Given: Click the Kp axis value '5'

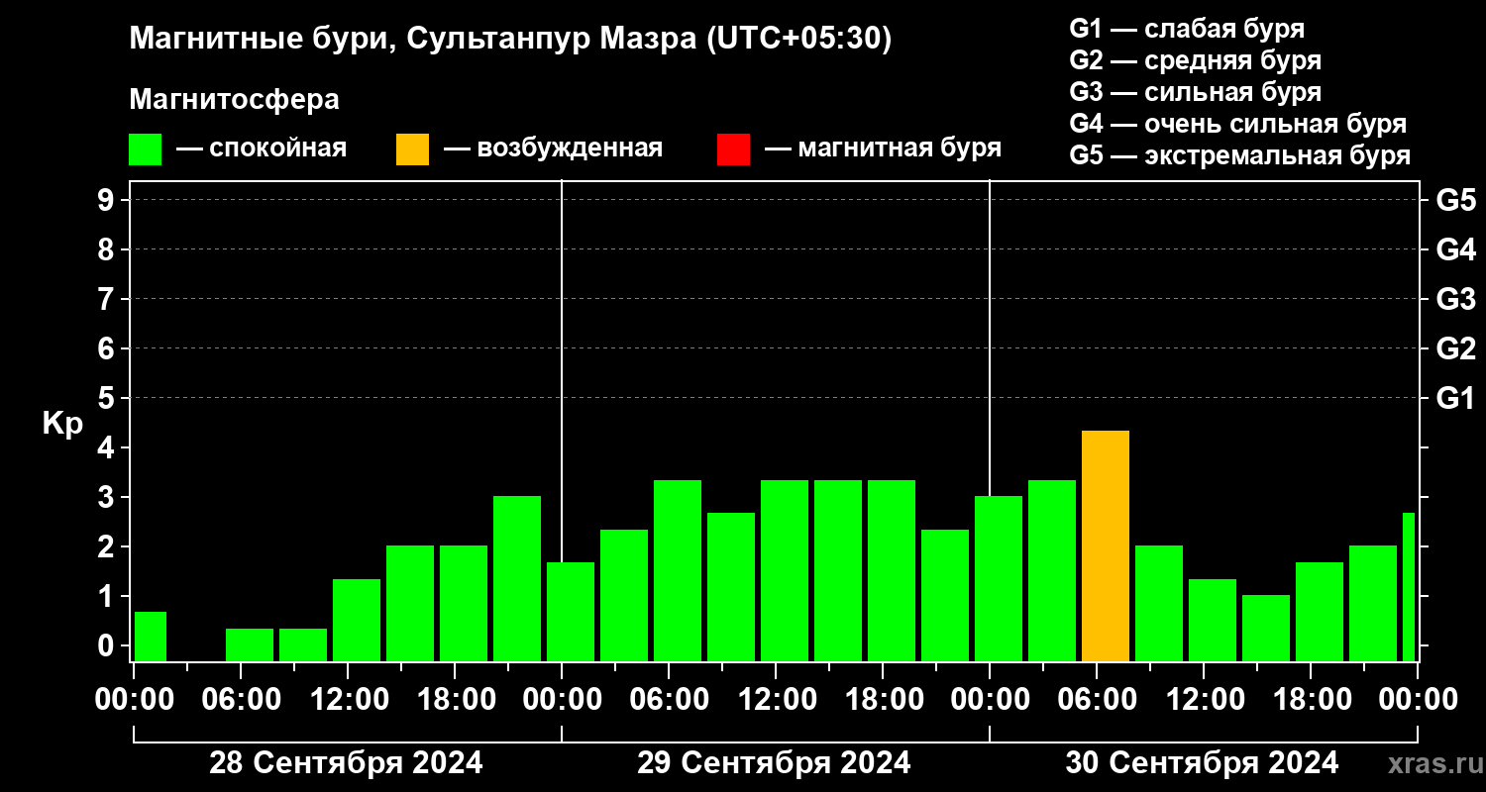Looking at the screenshot, I should 108,398.
